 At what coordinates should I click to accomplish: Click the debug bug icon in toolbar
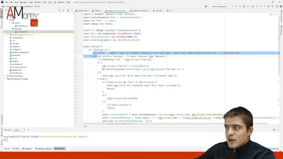click(236, 6)
